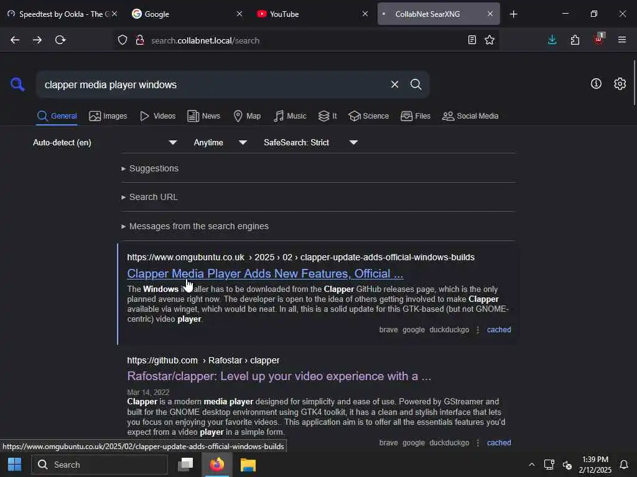637x477 pixels.
Task: Close the Google tab
Action: 239,14
